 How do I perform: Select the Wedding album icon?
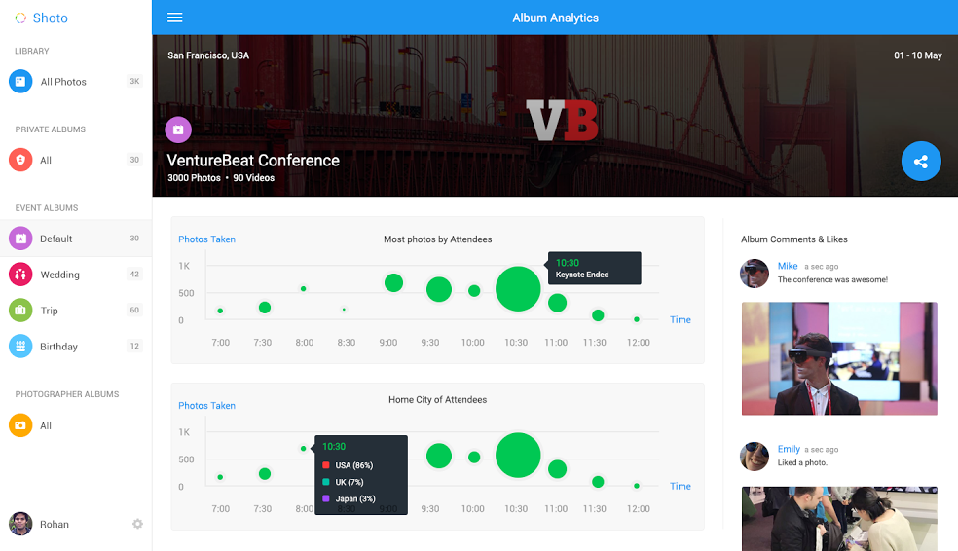[20, 275]
